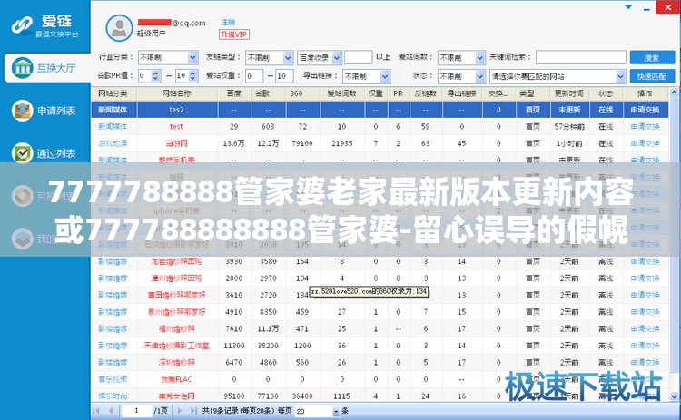Open the site name 天津婚纱摄影工作室

coord(176,346)
